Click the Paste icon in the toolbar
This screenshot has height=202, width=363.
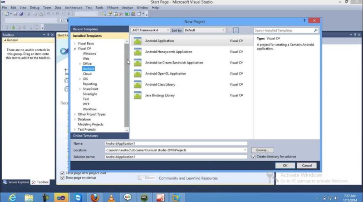(x=41, y=14)
